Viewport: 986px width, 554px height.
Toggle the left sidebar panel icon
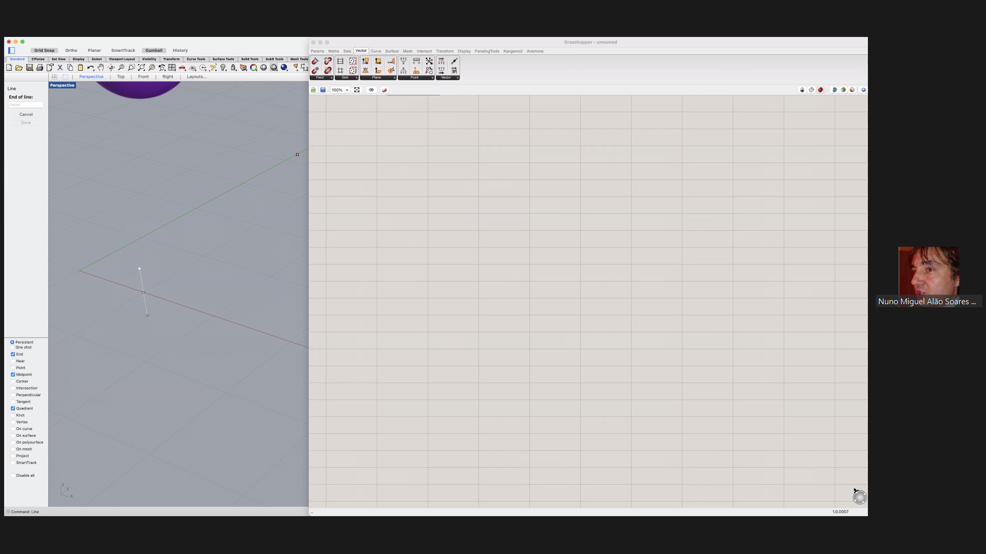(x=11, y=50)
